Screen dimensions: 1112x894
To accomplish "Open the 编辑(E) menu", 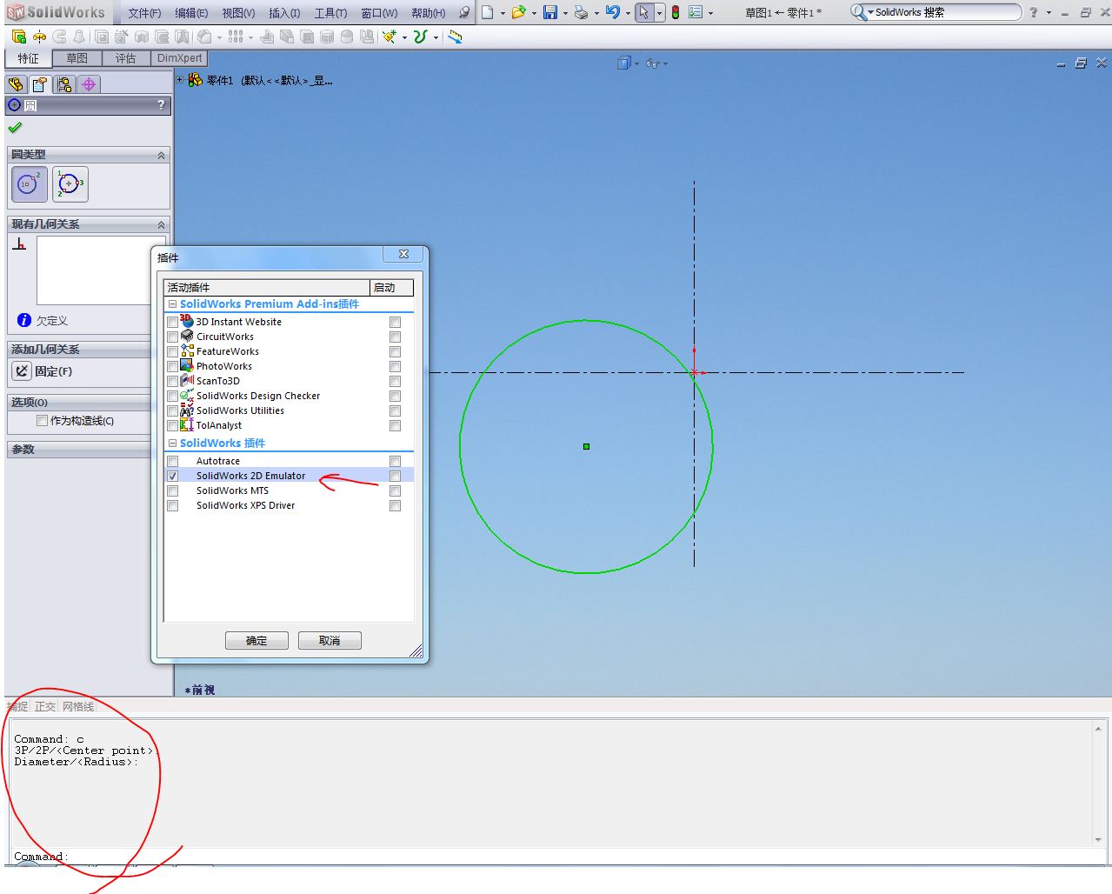I will (191, 13).
